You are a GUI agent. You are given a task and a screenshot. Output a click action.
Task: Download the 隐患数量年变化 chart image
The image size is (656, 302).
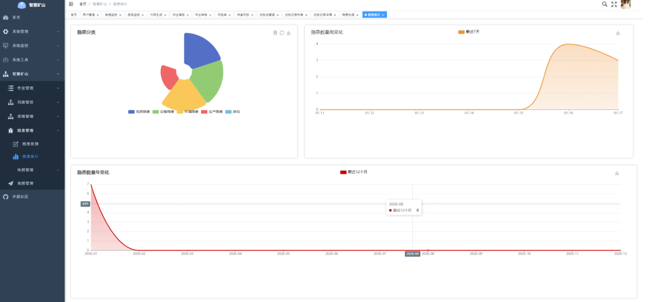[x=617, y=173]
